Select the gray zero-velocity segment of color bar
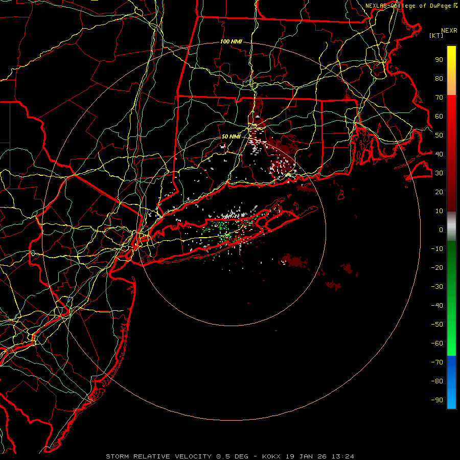 pos(451,226)
